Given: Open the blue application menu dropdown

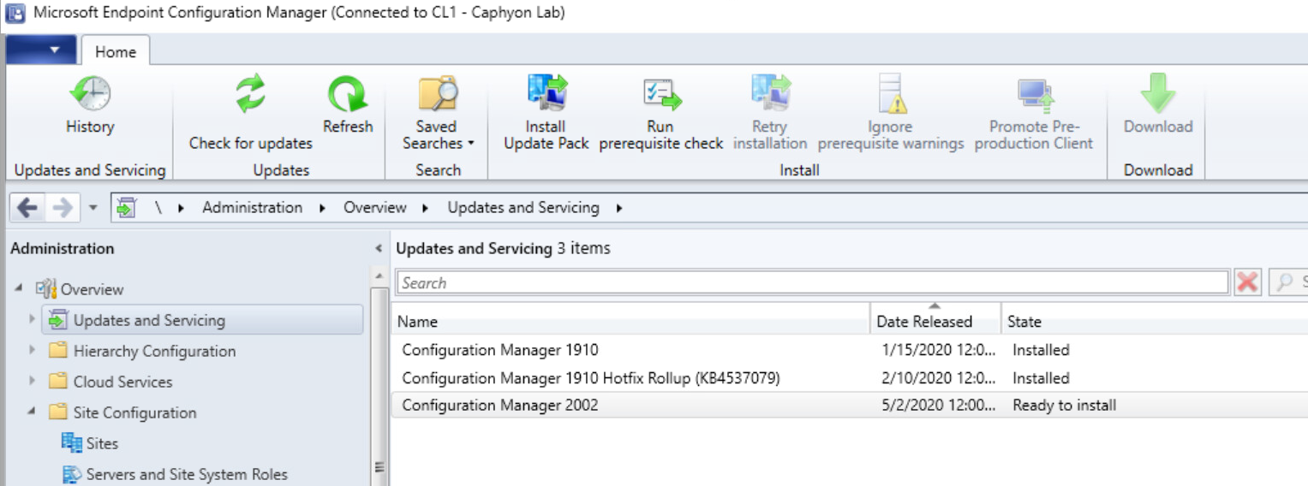Looking at the screenshot, I should [41, 50].
